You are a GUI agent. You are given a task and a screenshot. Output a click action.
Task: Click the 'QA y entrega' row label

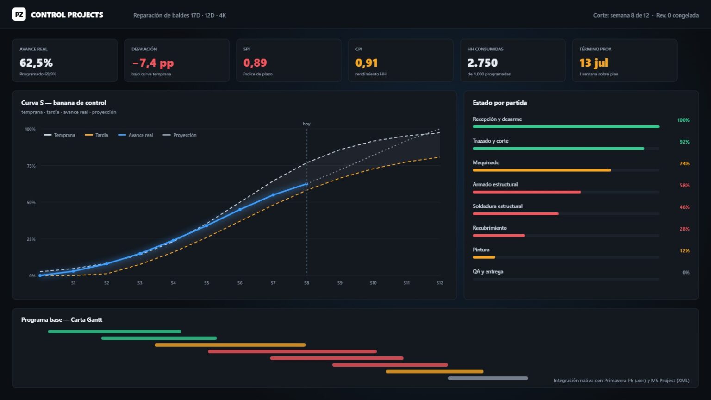[x=488, y=272]
